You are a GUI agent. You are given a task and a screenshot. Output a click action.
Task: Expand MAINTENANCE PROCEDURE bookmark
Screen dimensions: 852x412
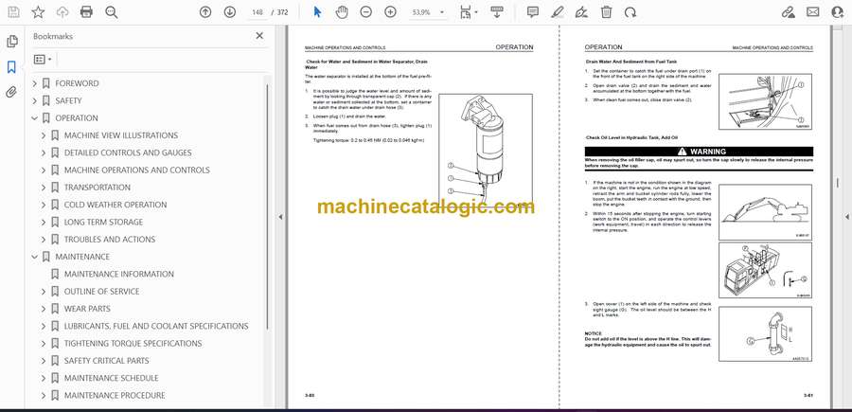coord(44,396)
